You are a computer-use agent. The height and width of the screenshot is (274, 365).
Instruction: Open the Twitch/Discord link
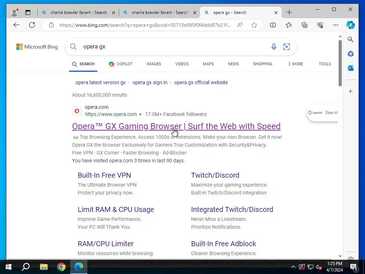tap(215, 175)
